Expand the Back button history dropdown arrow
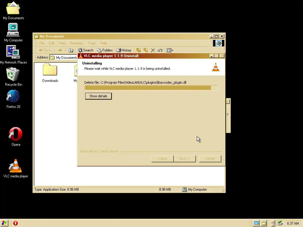The image size is (303, 227). pyautogui.click(x=54, y=50)
